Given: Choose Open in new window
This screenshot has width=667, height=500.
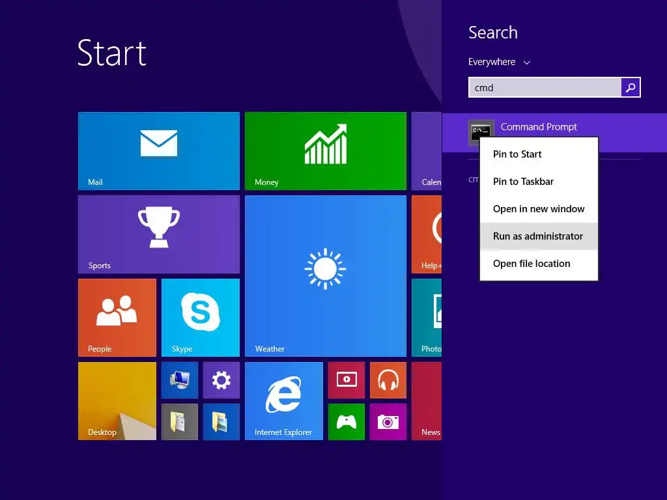Looking at the screenshot, I should point(539,209).
